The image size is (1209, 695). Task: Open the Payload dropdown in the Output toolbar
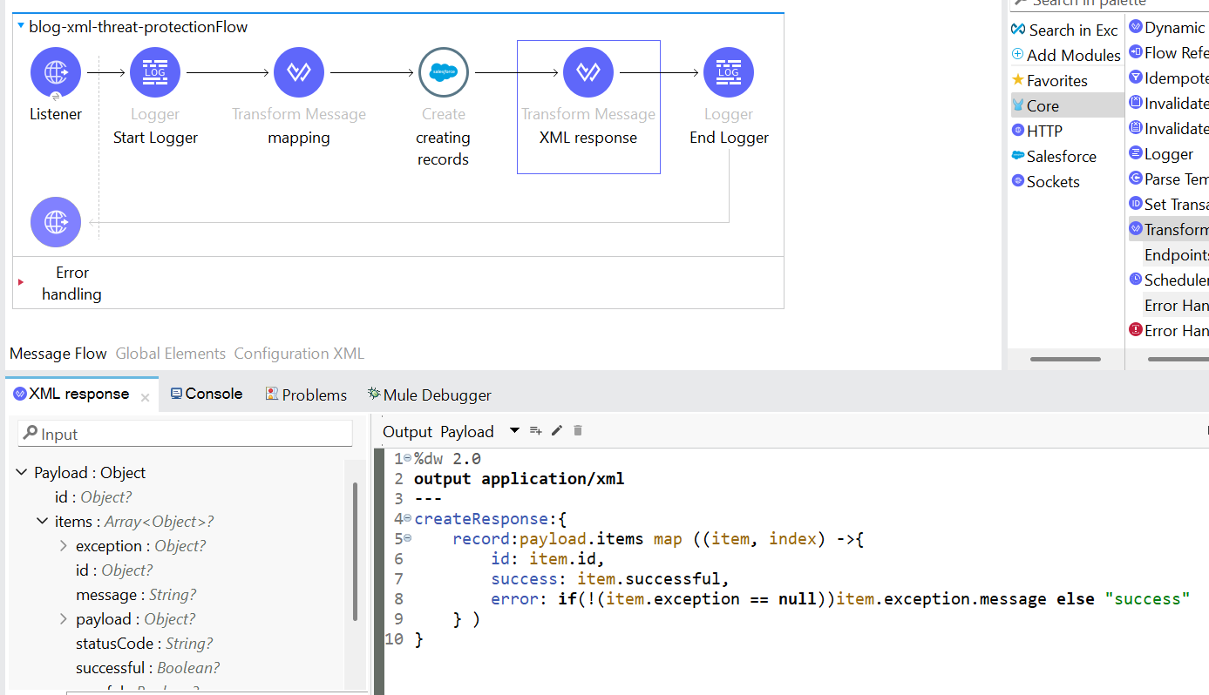[513, 430]
